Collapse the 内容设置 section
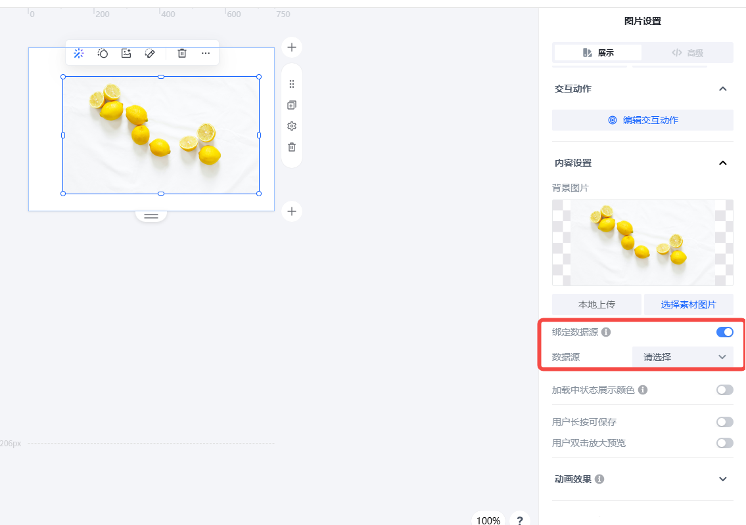The width and height of the screenshot is (746, 525). coord(723,163)
